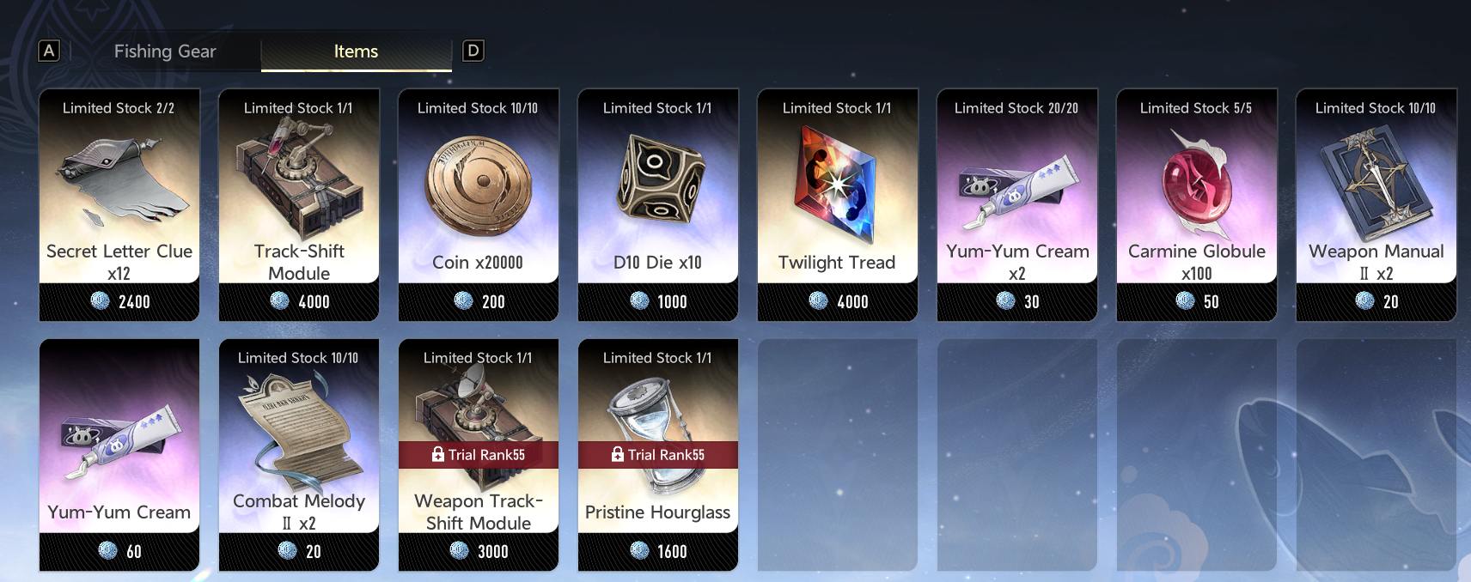
Task: Click the first empty shop slot
Action: point(838,455)
